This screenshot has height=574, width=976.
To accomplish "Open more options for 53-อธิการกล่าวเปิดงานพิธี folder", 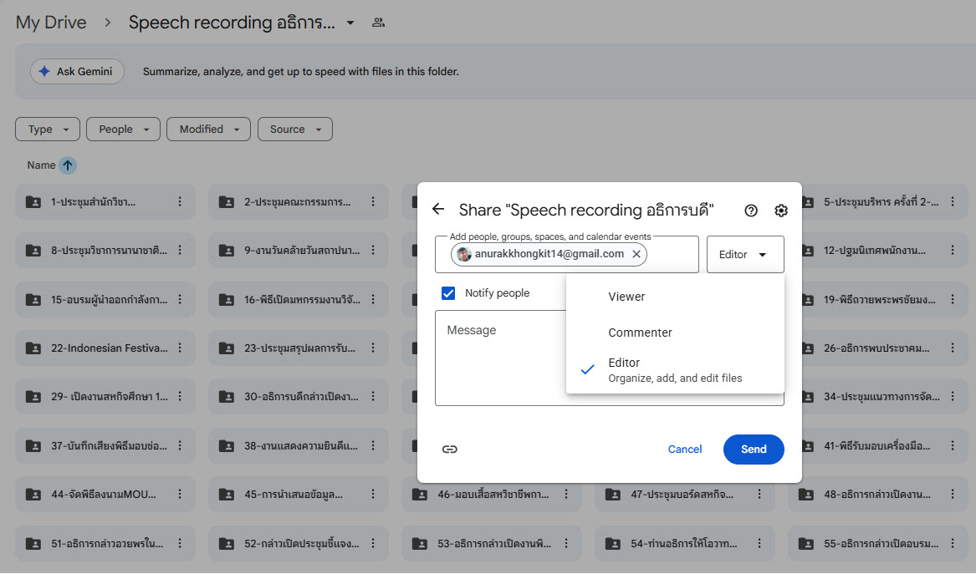I will pos(566,543).
